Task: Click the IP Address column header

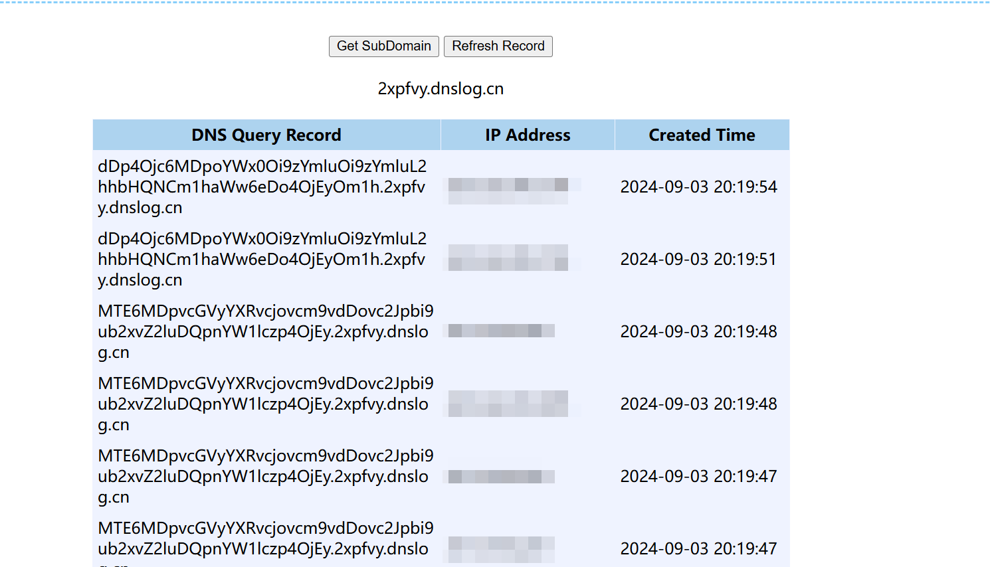Action: [x=528, y=135]
